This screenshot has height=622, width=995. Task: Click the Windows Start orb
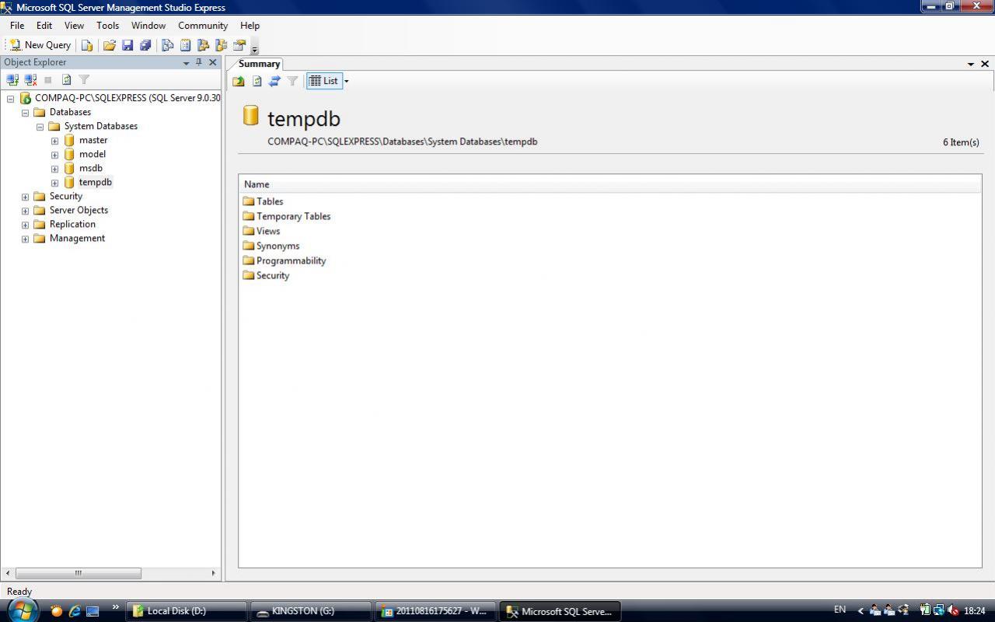(23, 610)
